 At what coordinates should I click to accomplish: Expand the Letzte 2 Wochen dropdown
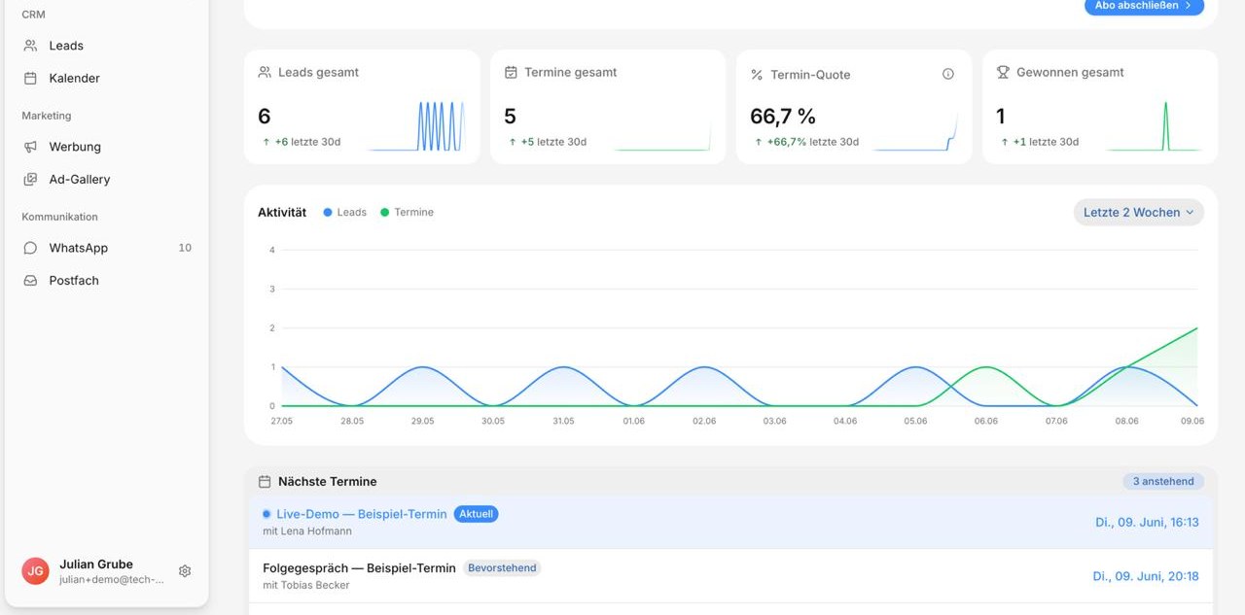coord(1138,212)
